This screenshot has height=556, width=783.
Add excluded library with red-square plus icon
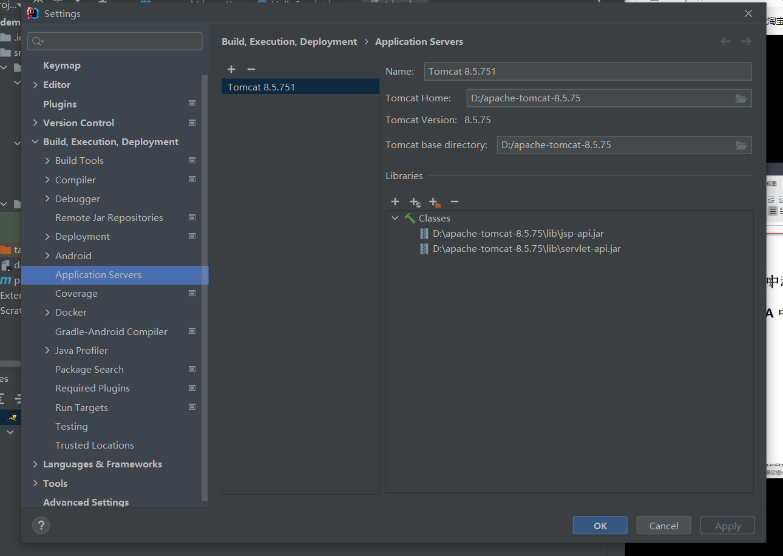(x=435, y=202)
